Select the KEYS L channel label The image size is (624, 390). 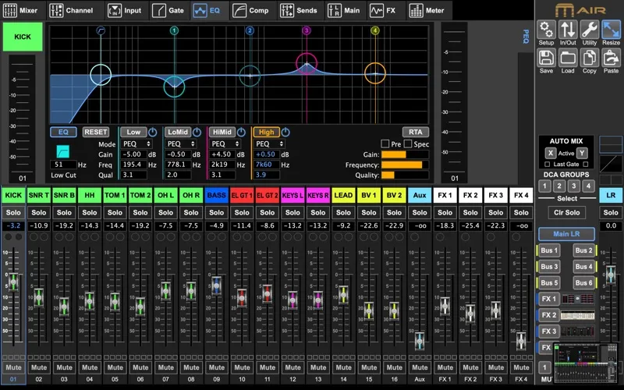click(x=292, y=196)
